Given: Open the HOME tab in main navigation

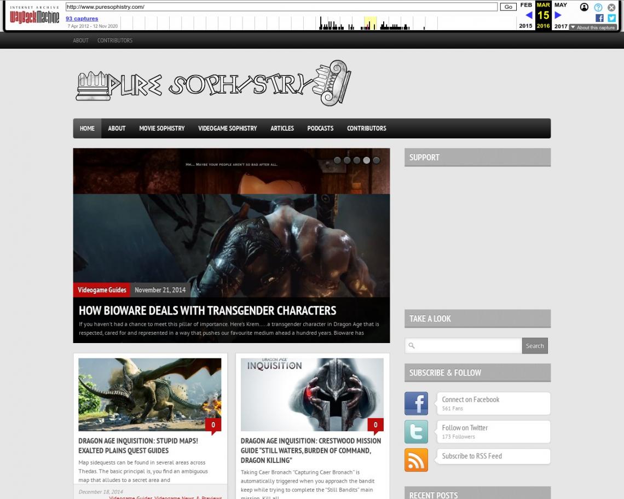Looking at the screenshot, I should click(x=87, y=128).
